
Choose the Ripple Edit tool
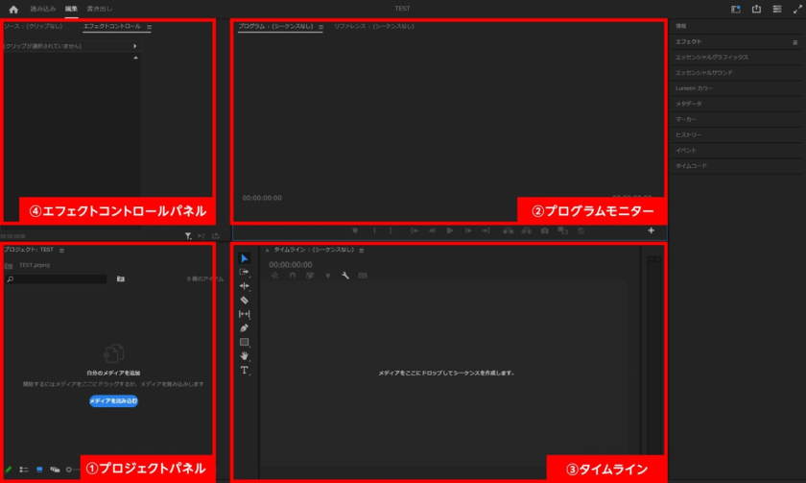244,286
